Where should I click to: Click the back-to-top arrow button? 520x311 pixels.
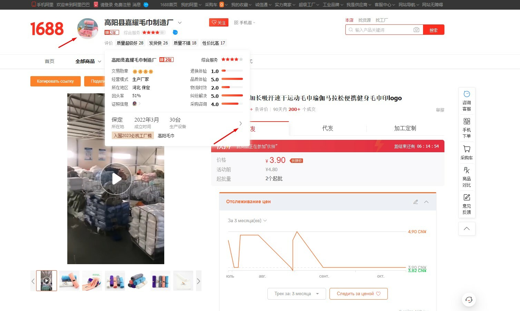point(467,229)
